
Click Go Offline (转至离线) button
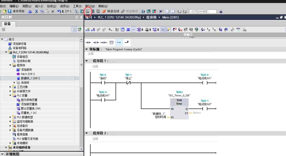click(130, 11)
